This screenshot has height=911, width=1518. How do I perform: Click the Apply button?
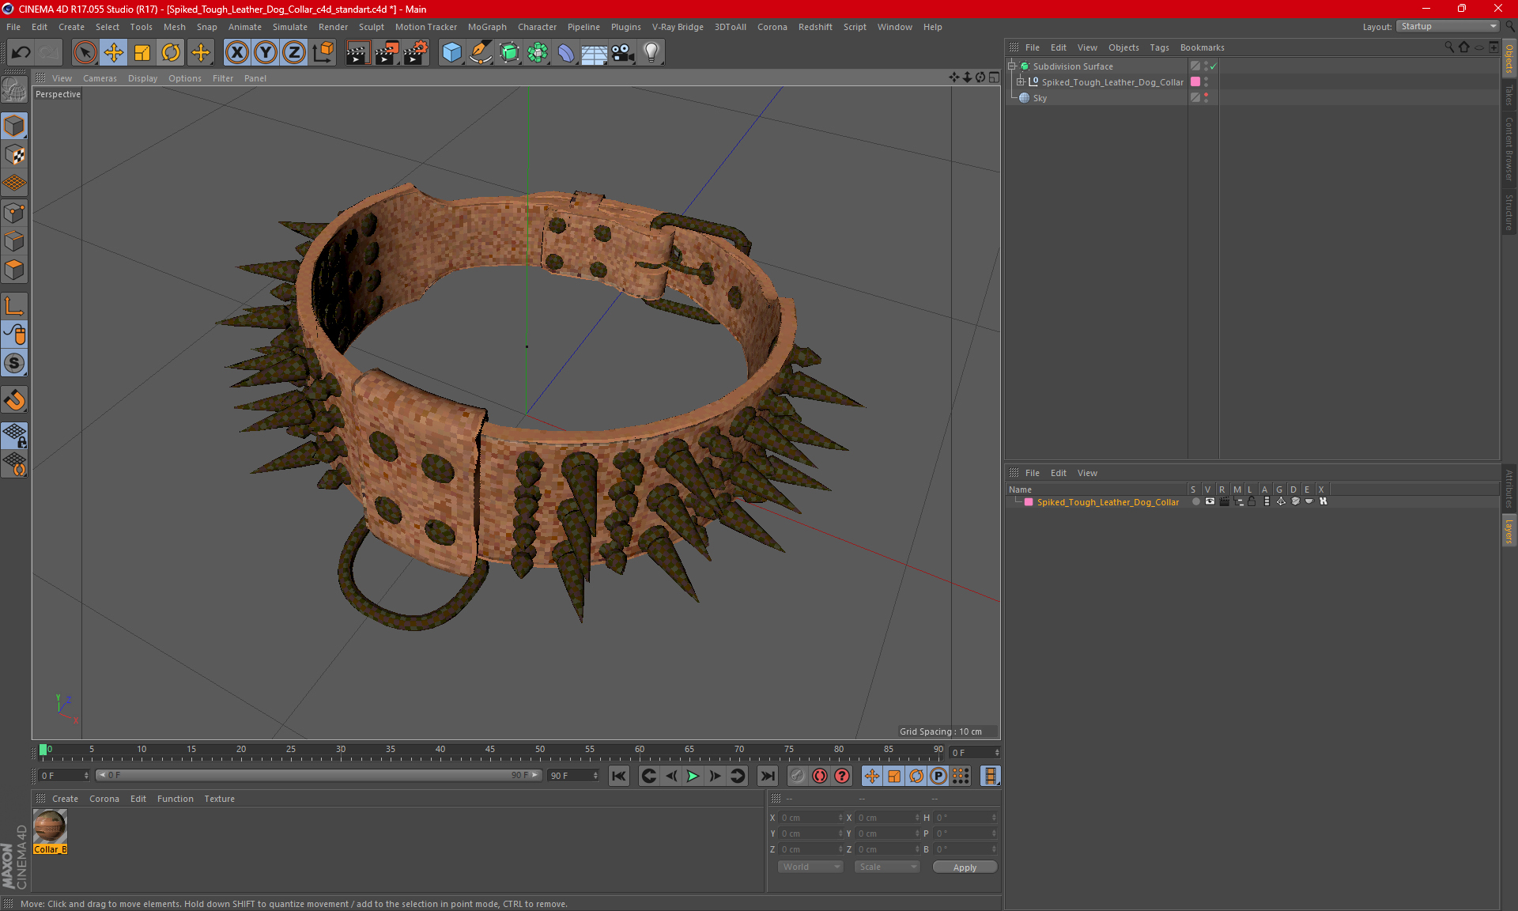(x=965, y=868)
